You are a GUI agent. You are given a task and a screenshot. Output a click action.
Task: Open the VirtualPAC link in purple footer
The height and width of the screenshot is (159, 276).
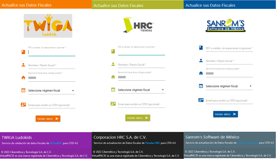pyautogui.click(x=56, y=143)
